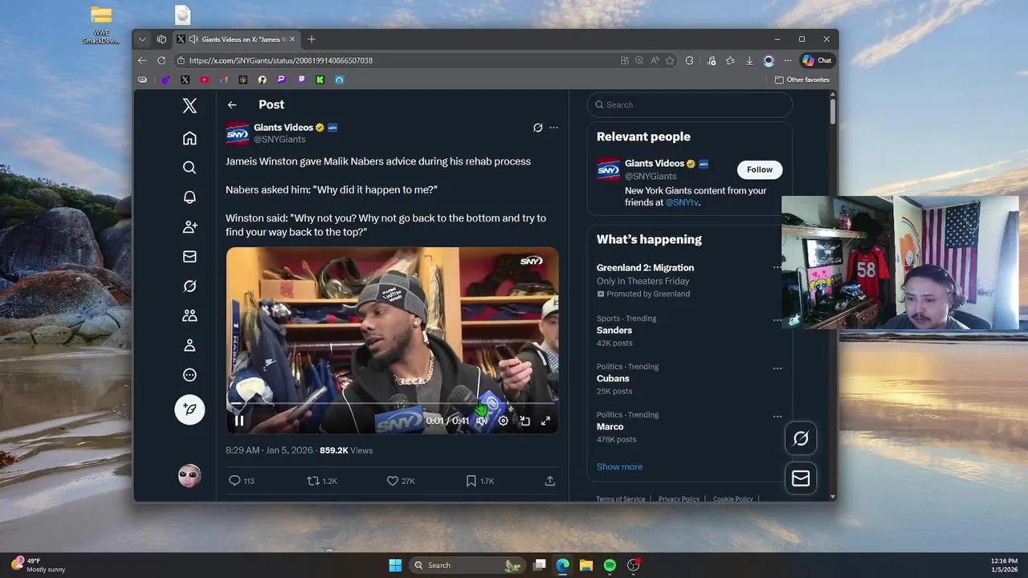Viewport: 1028px width, 578px height.
Task: Open the @SNYtv link
Action: click(x=682, y=202)
